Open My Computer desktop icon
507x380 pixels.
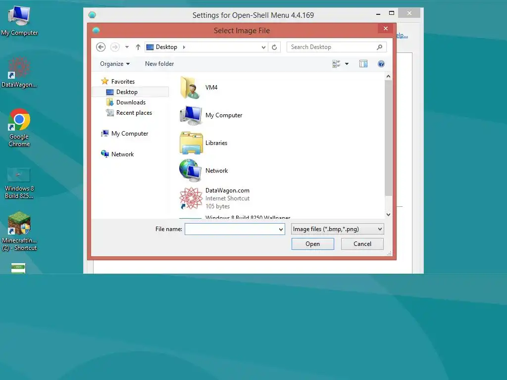tap(19, 21)
